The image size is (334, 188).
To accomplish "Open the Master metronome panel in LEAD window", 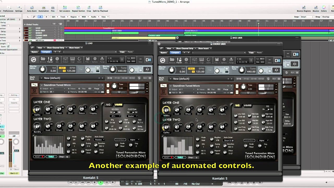I will tap(50, 60).
